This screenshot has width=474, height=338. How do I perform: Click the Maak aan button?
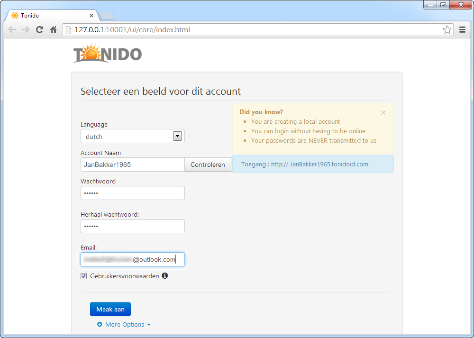point(110,309)
